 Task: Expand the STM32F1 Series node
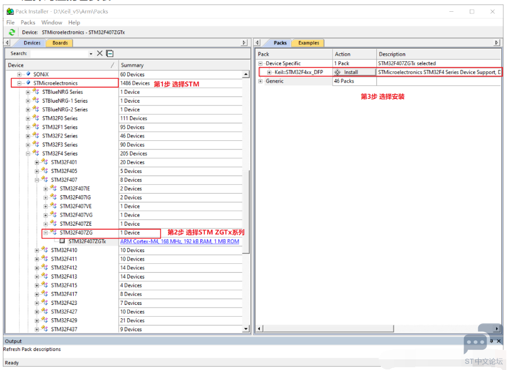coord(28,127)
